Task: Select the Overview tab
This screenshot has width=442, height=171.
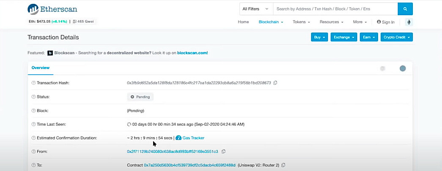Action: pos(41,68)
